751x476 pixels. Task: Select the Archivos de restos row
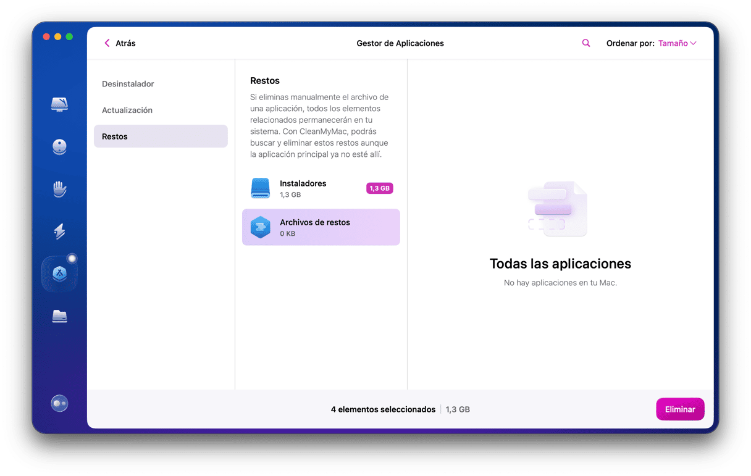click(x=321, y=227)
